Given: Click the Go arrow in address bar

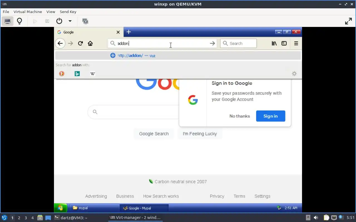Looking at the screenshot, I should coord(212,43).
